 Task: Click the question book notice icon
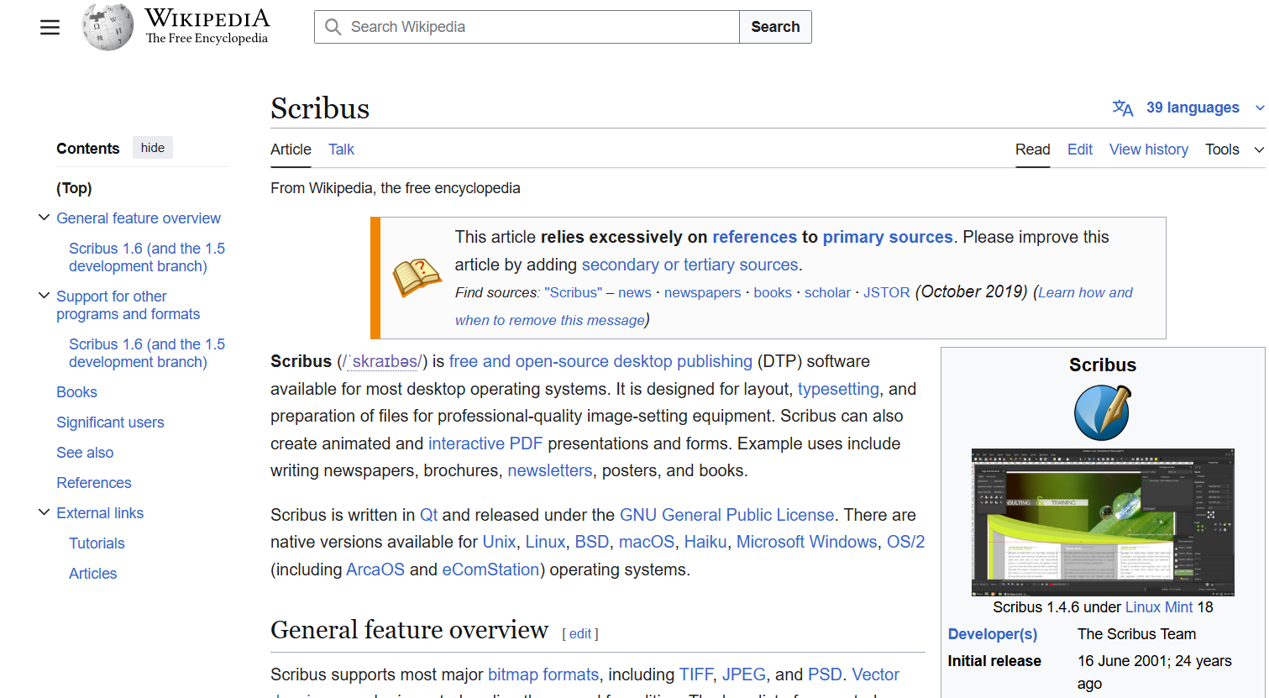[417, 277]
